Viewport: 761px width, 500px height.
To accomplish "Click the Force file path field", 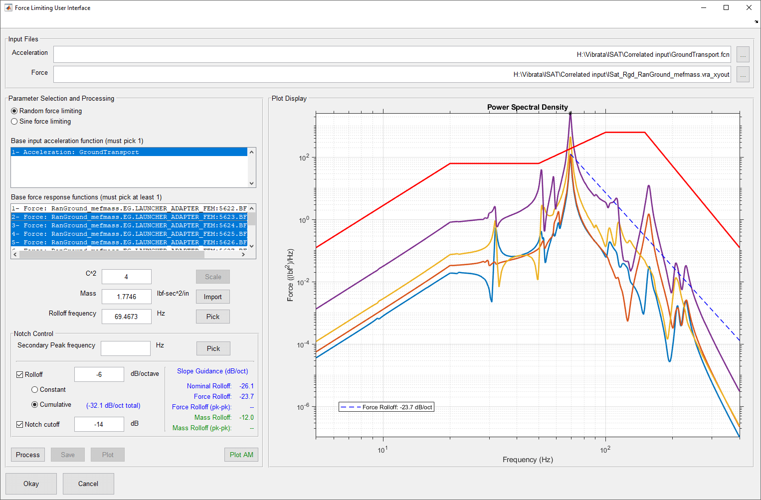I will click(x=392, y=74).
